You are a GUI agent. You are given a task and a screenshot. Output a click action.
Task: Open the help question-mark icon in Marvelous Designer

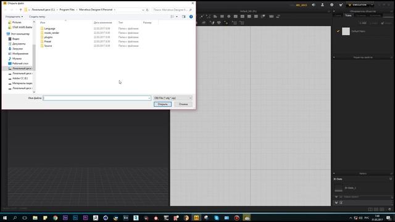[x=332, y=5]
